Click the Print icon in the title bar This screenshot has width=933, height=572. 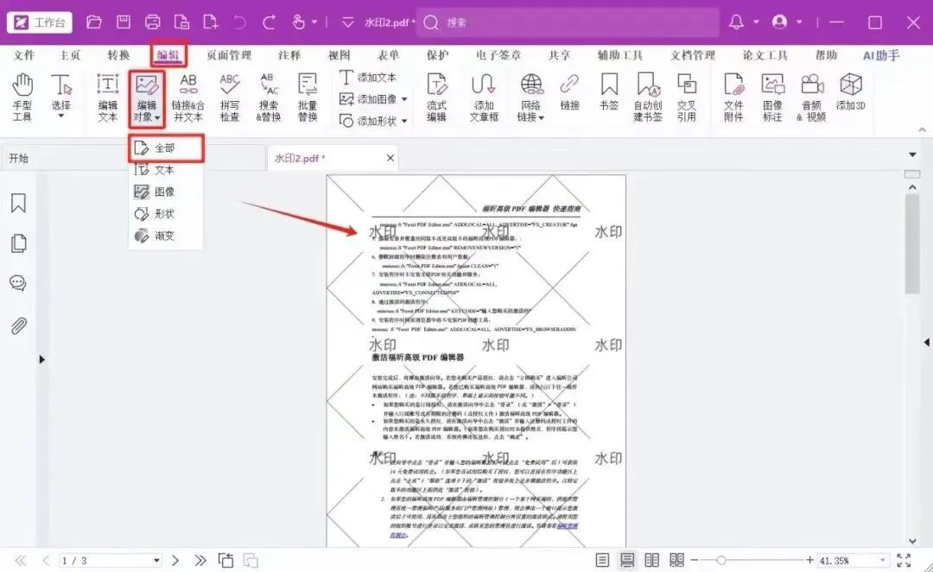pyautogui.click(x=152, y=22)
